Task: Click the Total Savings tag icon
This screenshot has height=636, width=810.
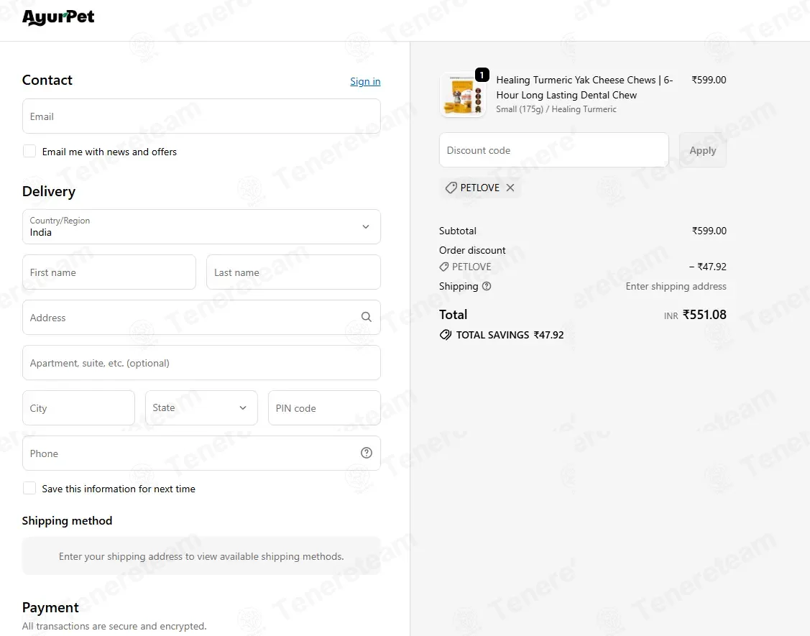Action: pyautogui.click(x=446, y=335)
